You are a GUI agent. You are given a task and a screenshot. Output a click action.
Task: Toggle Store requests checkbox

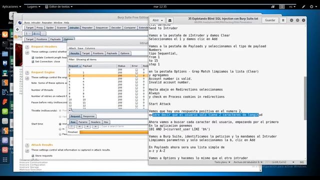(x=33, y=155)
